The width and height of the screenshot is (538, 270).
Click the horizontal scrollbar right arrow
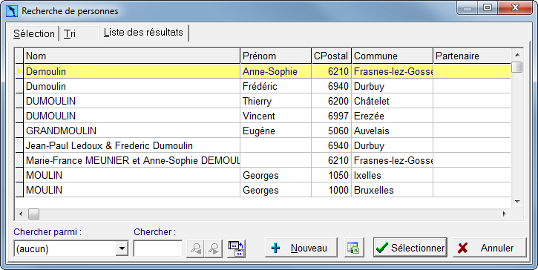click(x=504, y=214)
